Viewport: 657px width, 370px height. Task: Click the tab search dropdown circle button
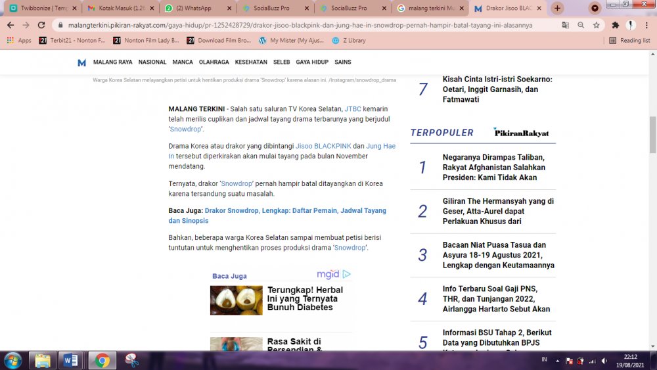tap(595, 8)
